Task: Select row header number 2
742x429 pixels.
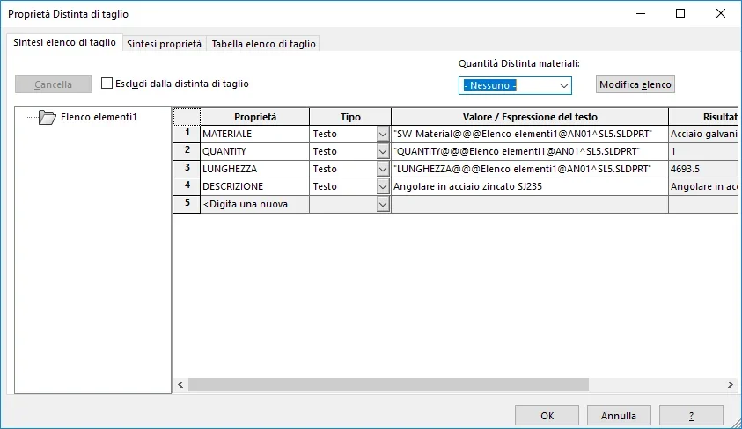Action: click(x=187, y=152)
